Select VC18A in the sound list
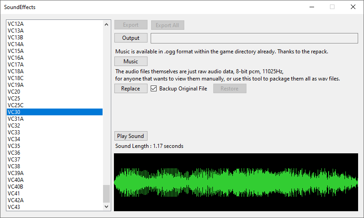This screenshot has height=218, width=364. (x=55, y=71)
